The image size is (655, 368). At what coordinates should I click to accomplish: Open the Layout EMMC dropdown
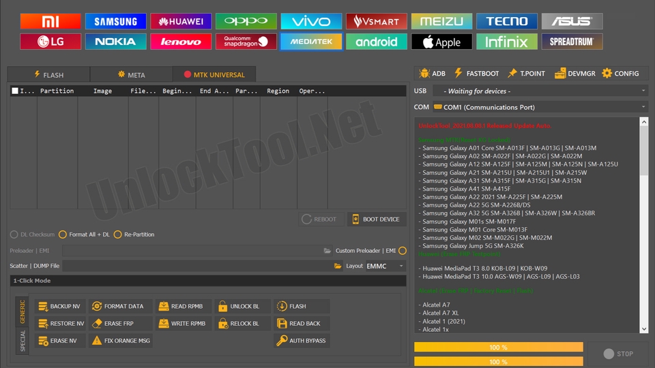[x=385, y=266]
